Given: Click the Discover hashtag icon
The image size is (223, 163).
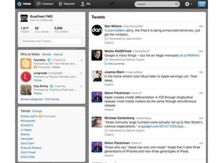Looking at the screenshot, I should (60, 4).
